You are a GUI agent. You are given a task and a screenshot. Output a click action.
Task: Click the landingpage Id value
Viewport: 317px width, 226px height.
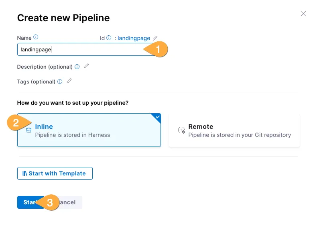coord(134,38)
